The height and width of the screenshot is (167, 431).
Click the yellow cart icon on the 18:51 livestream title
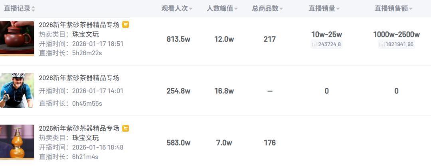(x=125, y=25)
